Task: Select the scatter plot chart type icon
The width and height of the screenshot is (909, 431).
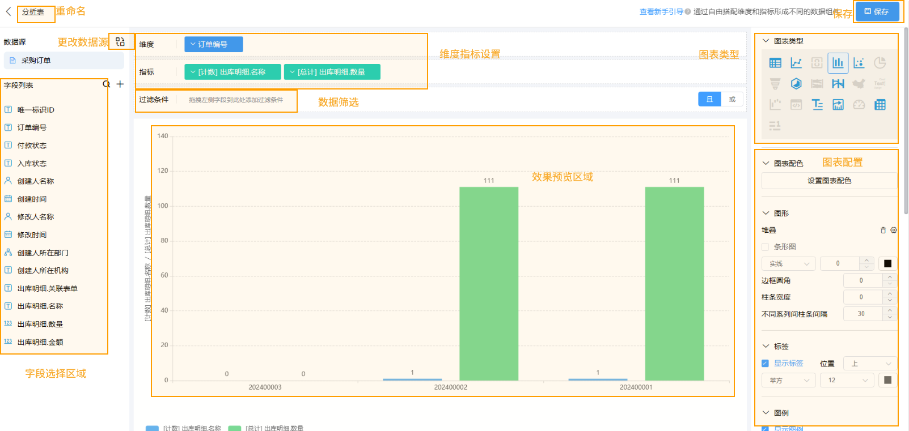Action: pyautogui.click(x=859, y=63)
